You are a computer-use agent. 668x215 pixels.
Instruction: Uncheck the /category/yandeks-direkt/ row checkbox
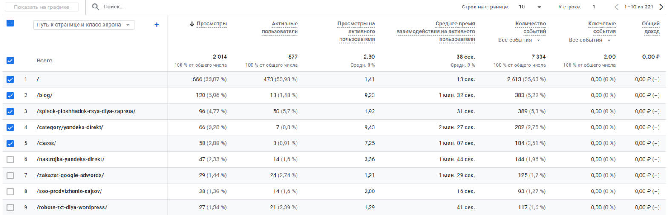tap(10, 127)
